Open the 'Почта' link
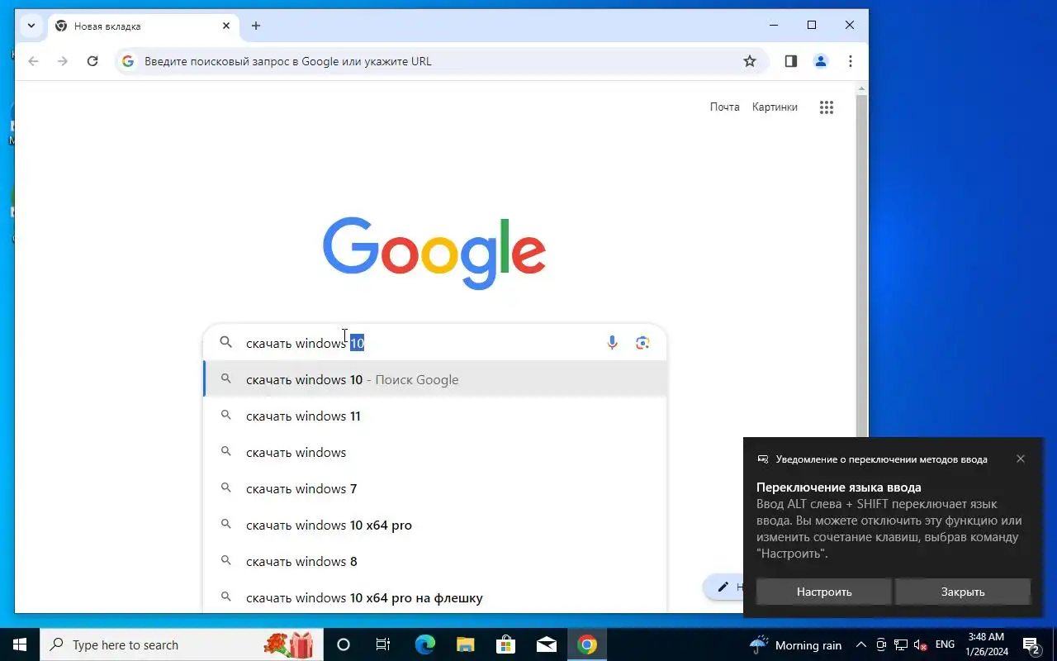The height and width of the screenshot is (661, 1057). coord(724,107)
